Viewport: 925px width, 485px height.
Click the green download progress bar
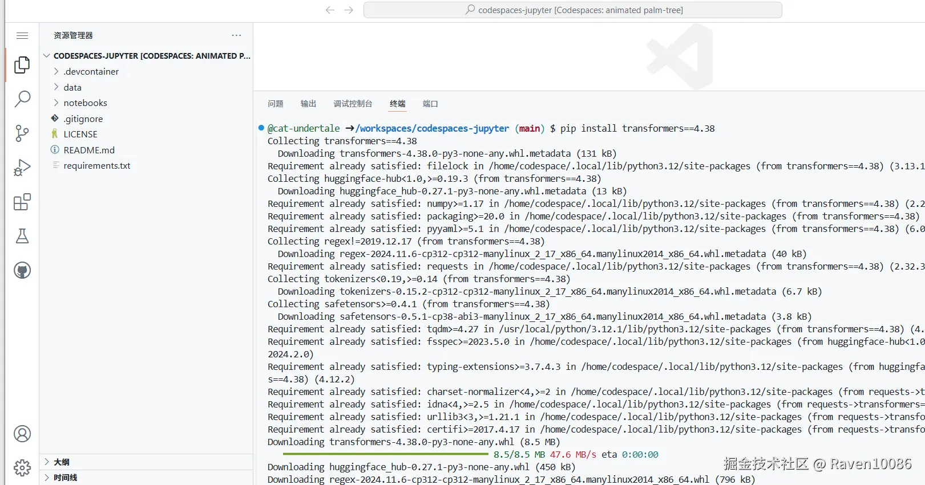(x=386, y=454)
